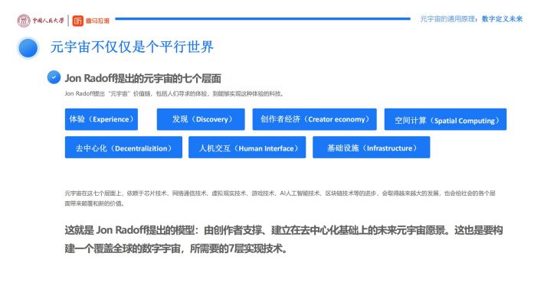Click the subheading Jon Radoff提出的元宇宙的七个层面
The height and width of the screenshot is (305, 544).
coord(143,78)
